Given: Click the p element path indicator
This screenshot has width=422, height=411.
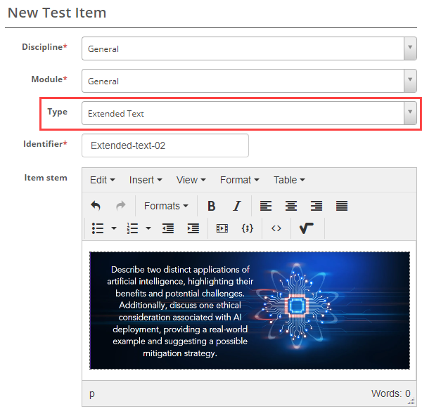Looking at the screenshot, I should 92,394.
